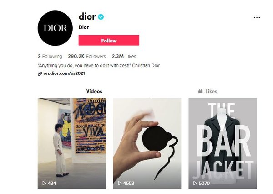Click the Christian Dior quote bio text
The image size is (273, 194).
point(99,66)
